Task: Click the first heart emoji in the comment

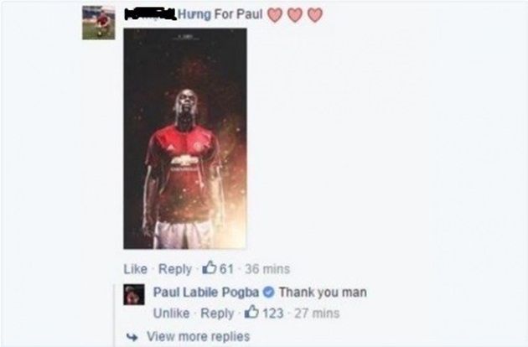Action: coord(275,15)
